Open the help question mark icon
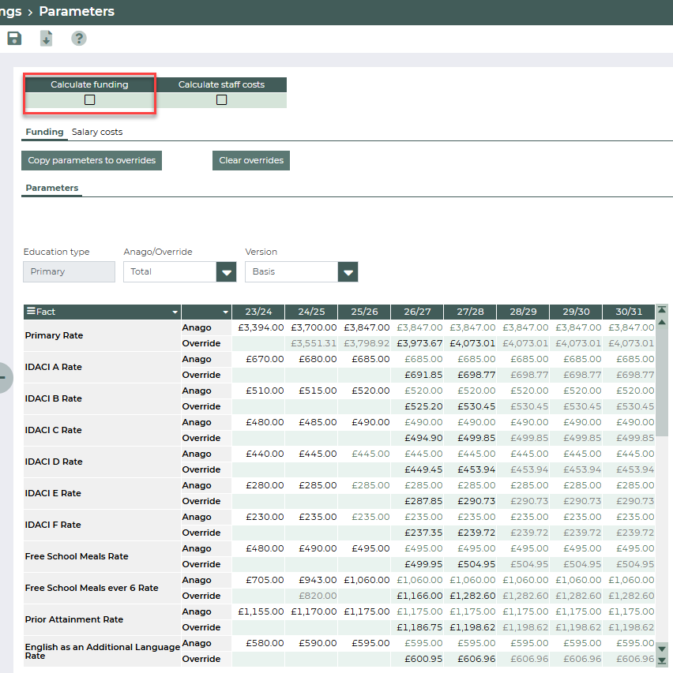 [79, 39]
